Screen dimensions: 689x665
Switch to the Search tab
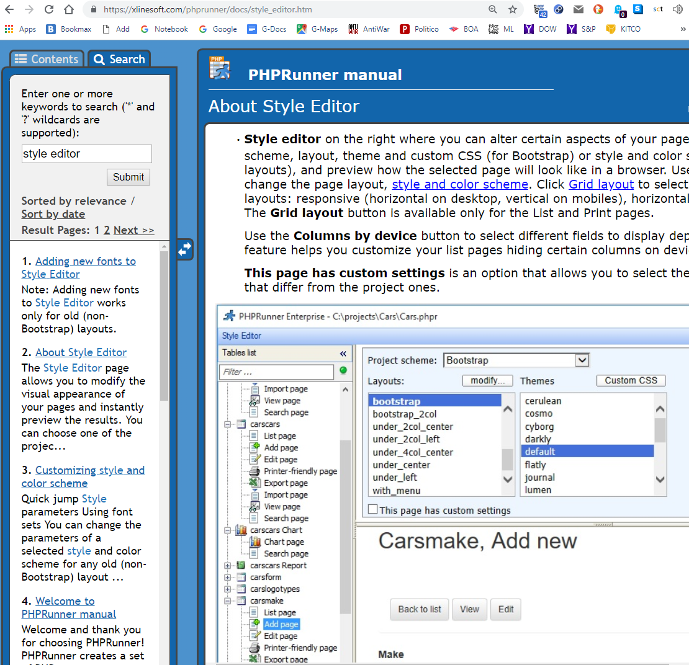[119, 60]
